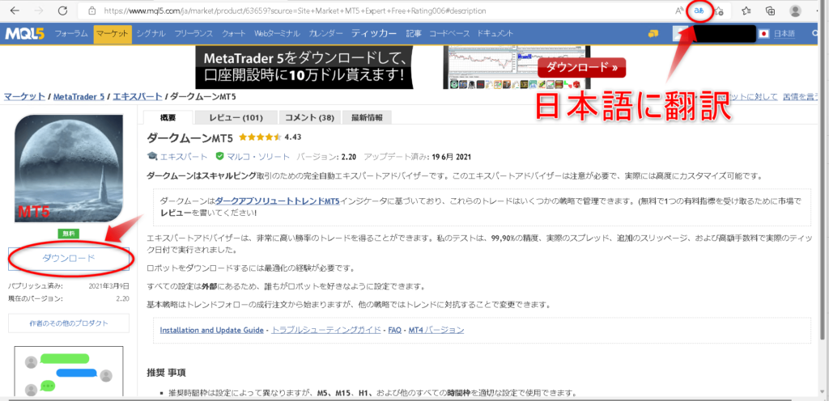Open the シグナル menu item
This screenshot has width=829, height=401.
tap(151, 34)
